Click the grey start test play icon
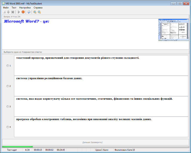The height and width of the screenshot is (153, 191). click(19, 12)
